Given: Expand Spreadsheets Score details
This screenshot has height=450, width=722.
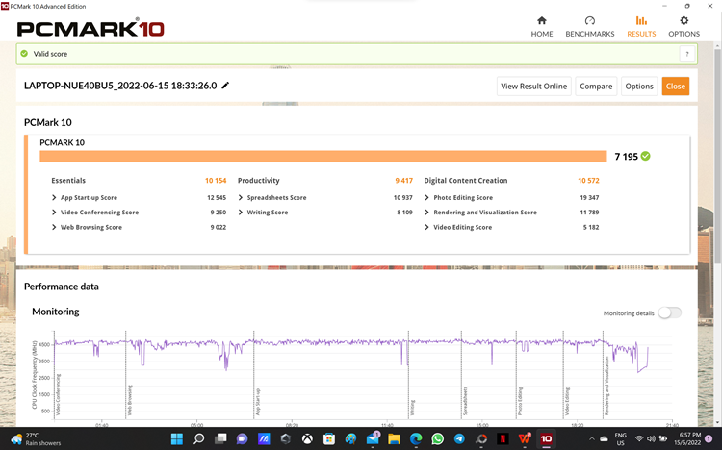Looking at the screenshot, I should [x=241, y=197].
